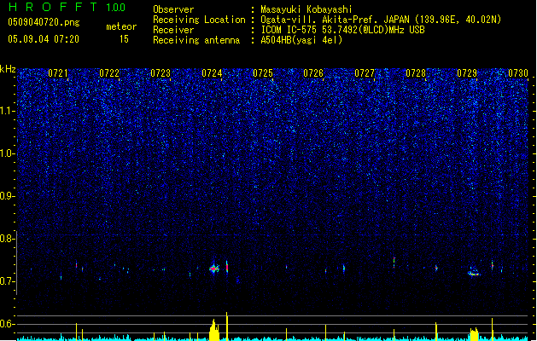537x341 pixels.
Task: Select the Receiving Location label
Action: (x=199, y=20)
